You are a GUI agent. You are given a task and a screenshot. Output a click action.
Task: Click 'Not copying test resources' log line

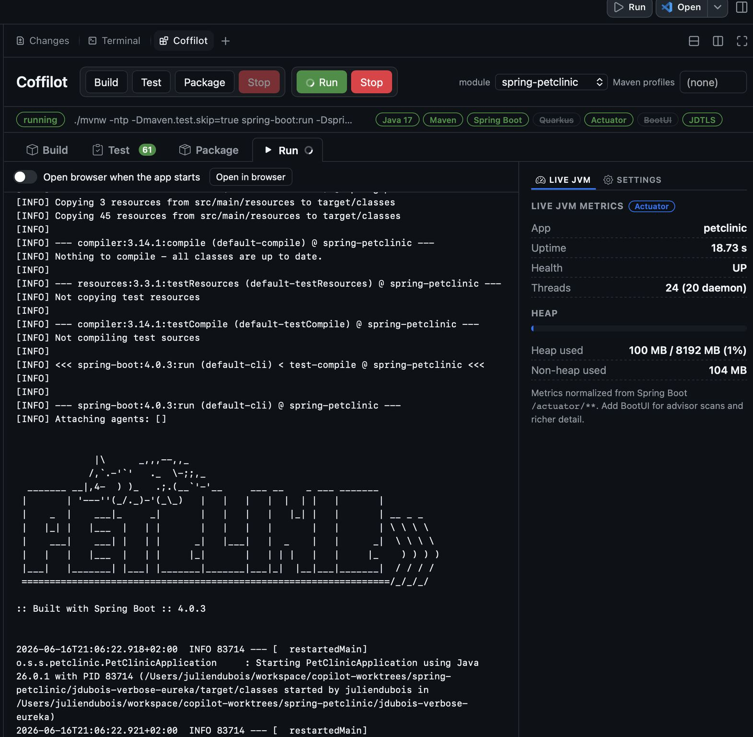coord(108,297)
